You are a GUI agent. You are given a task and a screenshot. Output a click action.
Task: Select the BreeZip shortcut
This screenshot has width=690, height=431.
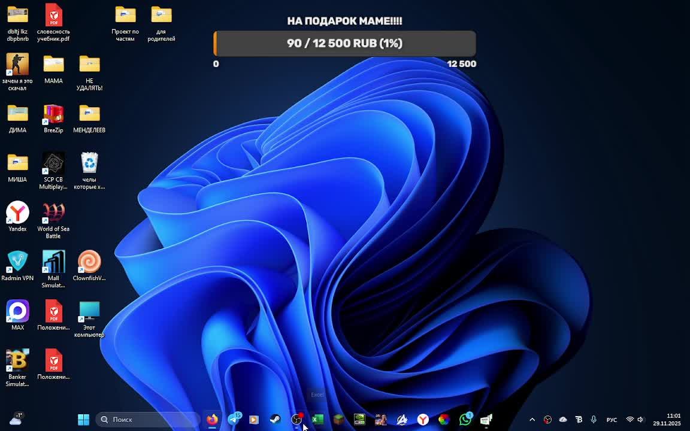[53, 119]
